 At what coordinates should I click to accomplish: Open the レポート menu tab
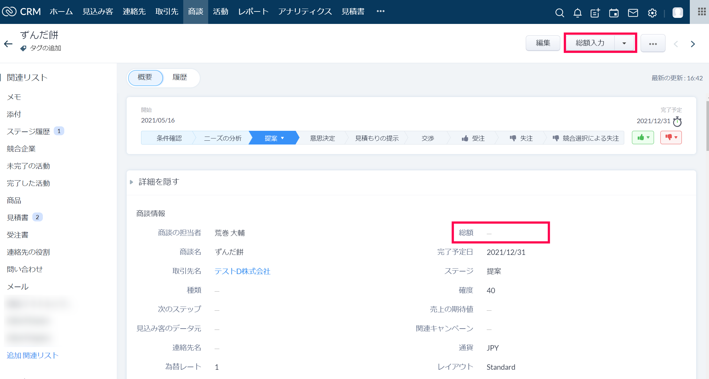coord(253,12)
